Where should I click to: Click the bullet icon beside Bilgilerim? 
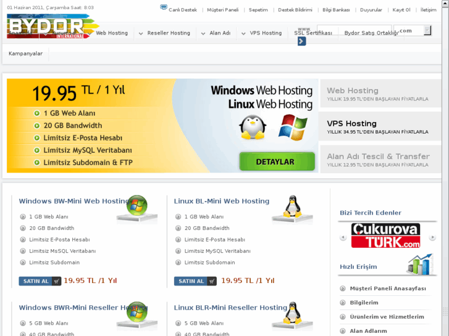click(x=343, y=303)
